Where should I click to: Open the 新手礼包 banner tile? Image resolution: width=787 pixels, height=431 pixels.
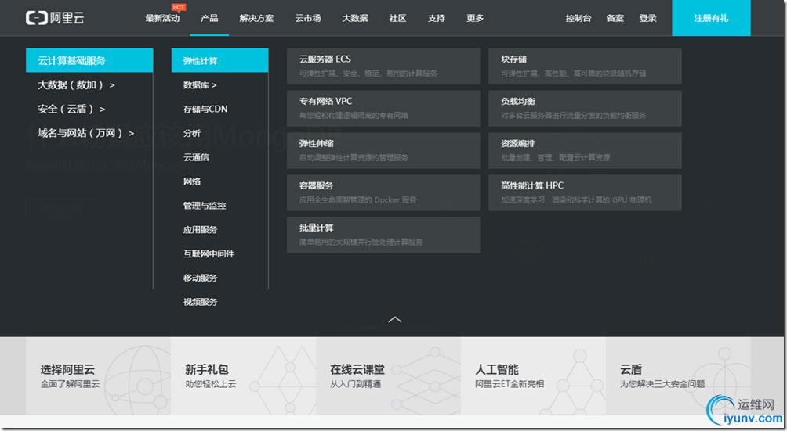244,376
